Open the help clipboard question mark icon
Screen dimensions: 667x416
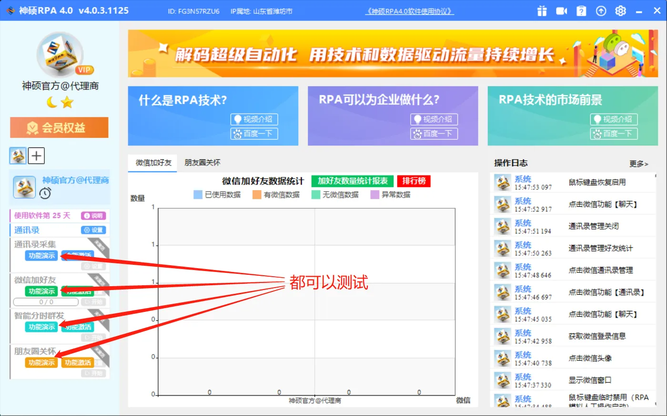tap(581, 11)
